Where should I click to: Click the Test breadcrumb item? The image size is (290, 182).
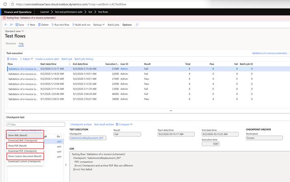[x=90, y=12]
